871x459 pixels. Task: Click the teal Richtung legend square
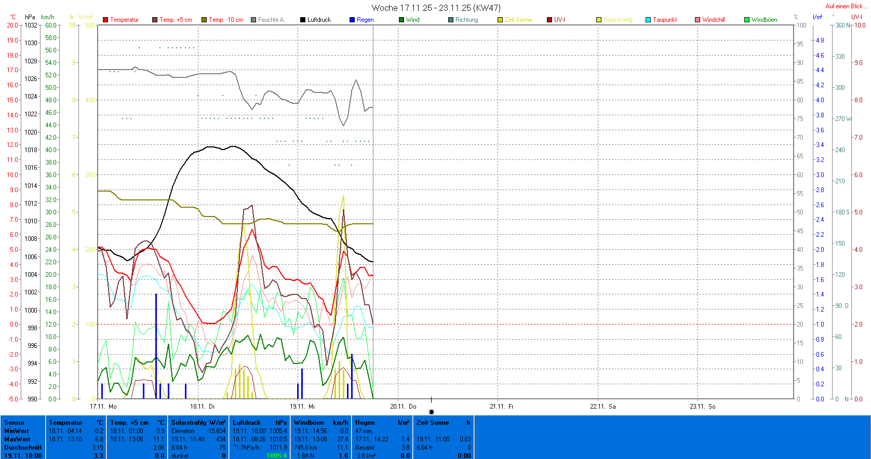pyautogui.click(x=451, y=20)
